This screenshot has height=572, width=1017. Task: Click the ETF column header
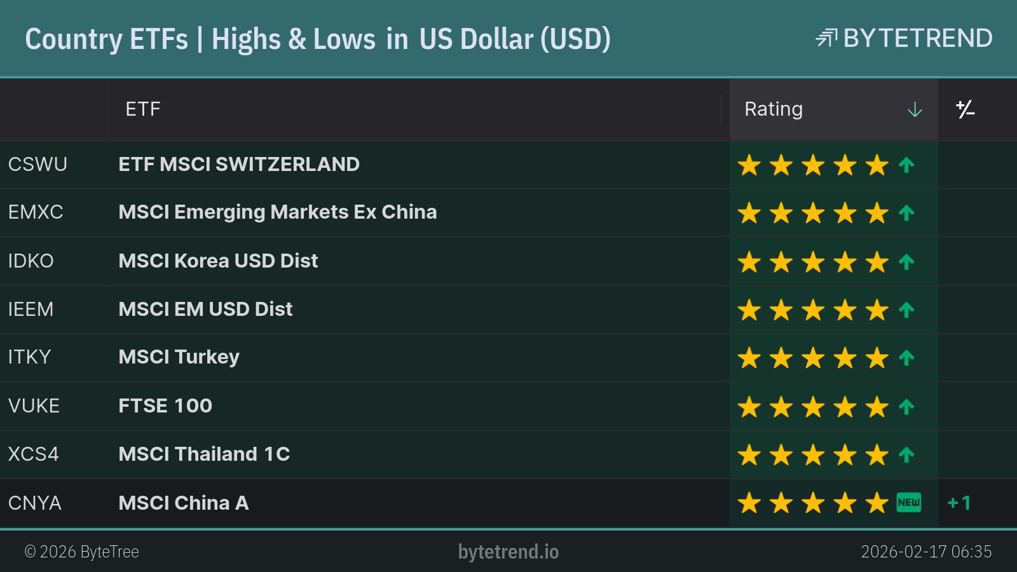click(143, 109)
